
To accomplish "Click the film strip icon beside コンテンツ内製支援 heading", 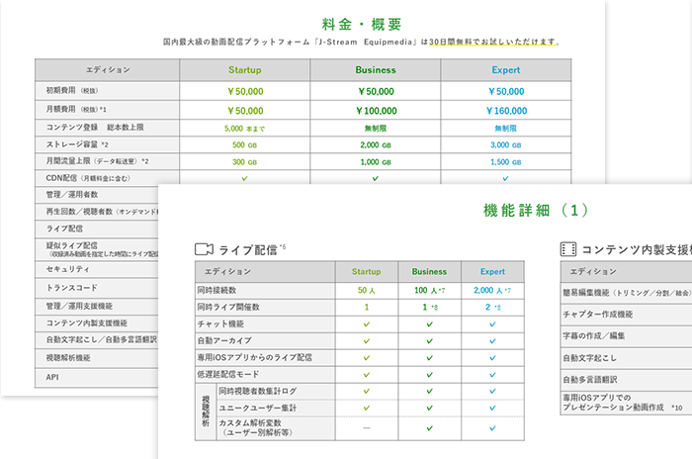I will pyautogui.click(x=568, y=249).
